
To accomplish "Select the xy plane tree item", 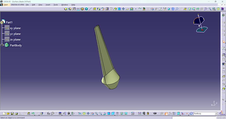I will [15, 28].
